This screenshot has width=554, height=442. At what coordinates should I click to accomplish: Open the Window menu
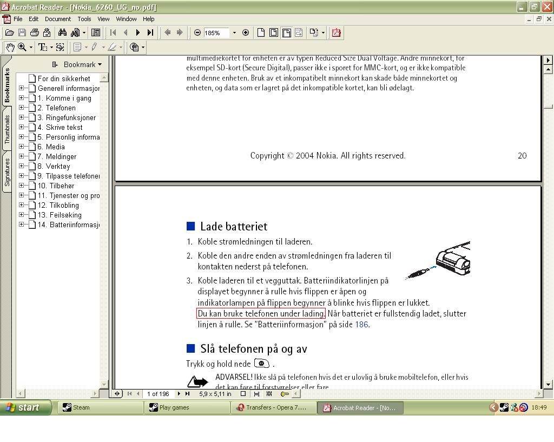126,19
